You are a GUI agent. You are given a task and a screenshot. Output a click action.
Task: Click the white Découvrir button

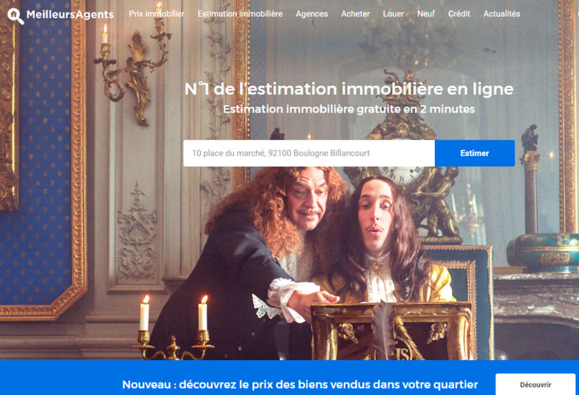536,384
